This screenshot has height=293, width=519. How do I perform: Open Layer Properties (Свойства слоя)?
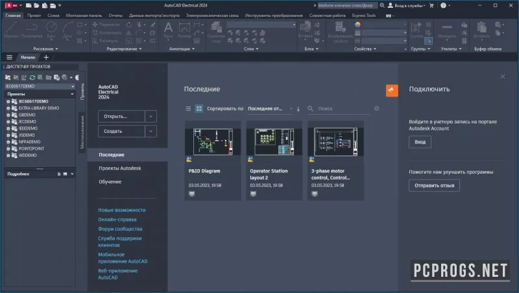pos(216,32)
